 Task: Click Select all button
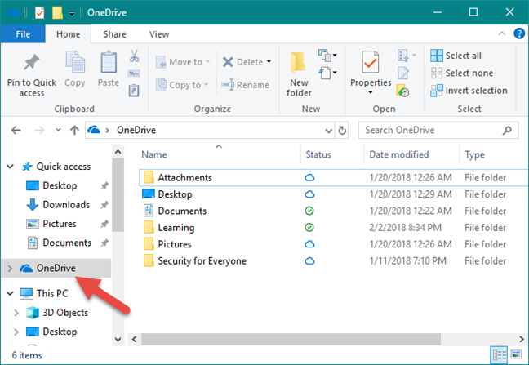463,56
